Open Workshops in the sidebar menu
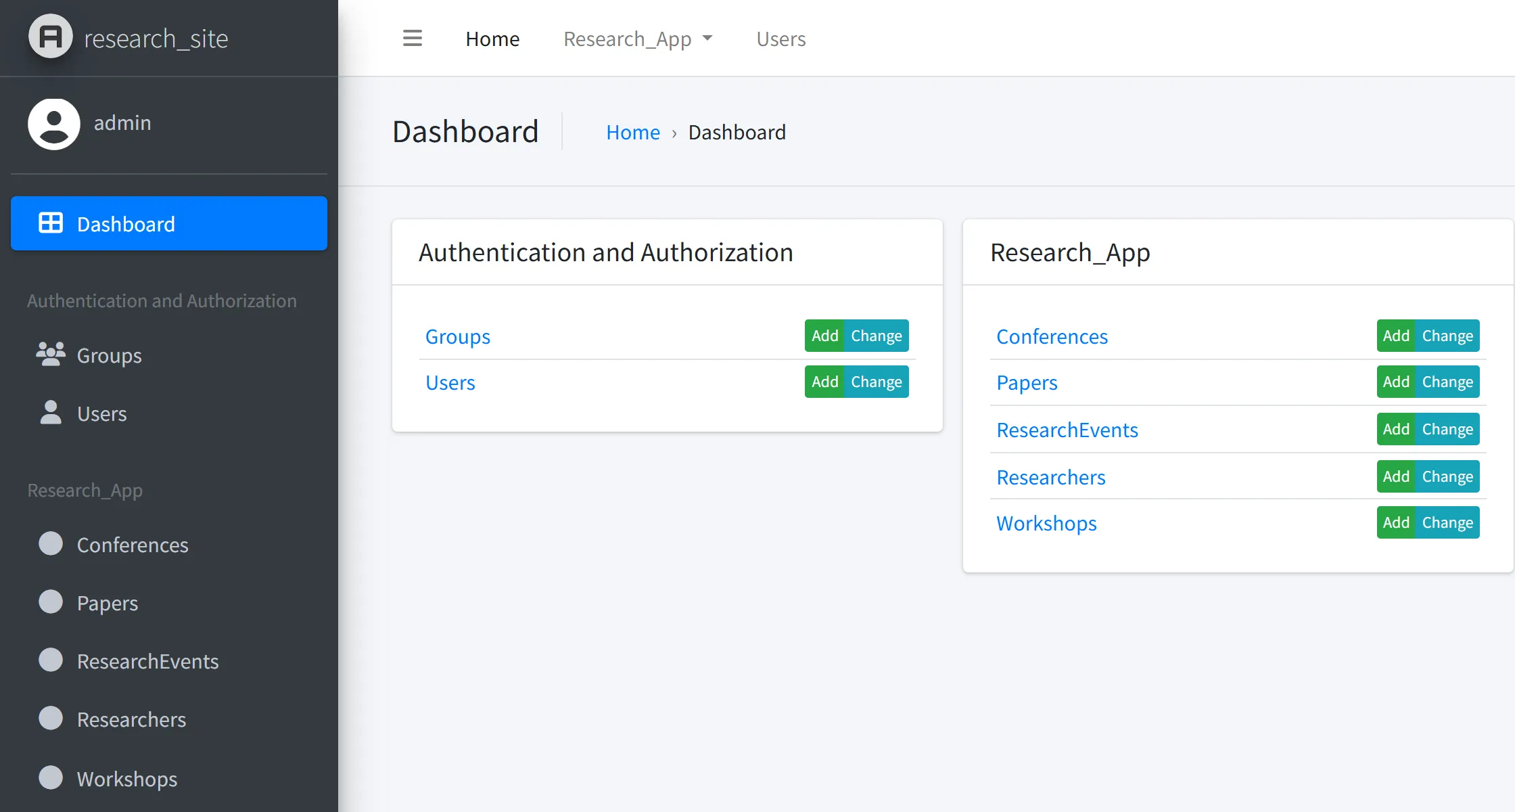This screenshot has height=812, width=1515. 169,779
